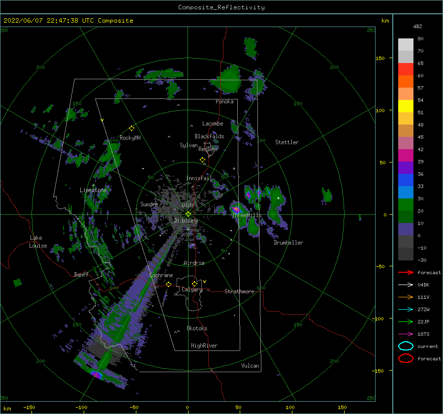Click the Airdrie label
443x414 pixels.
(x=194, y=263)
